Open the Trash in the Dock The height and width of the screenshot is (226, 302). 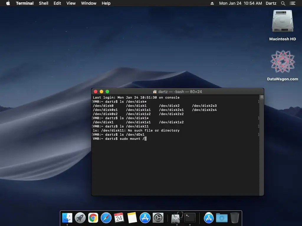[234, 218]
